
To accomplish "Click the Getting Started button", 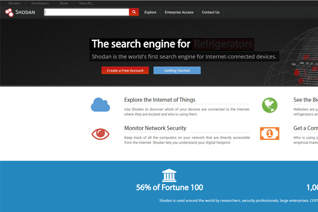I will [177, 70].
